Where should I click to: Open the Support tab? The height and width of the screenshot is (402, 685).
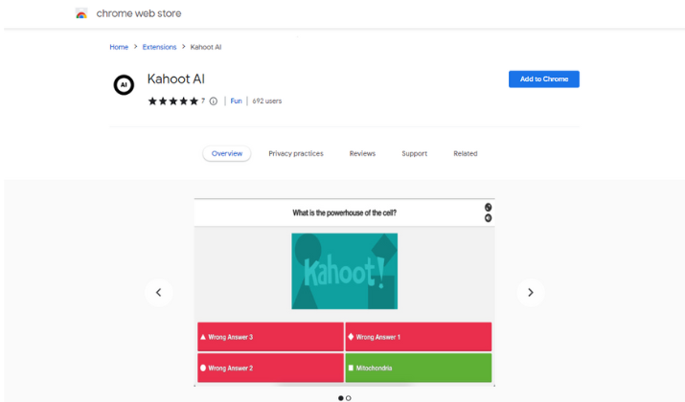pos(414,154)
